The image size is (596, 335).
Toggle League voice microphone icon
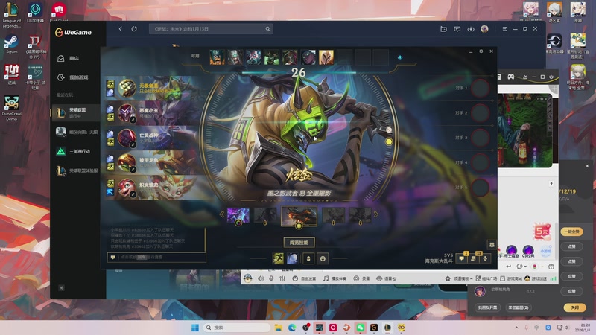tap(486, 258)
